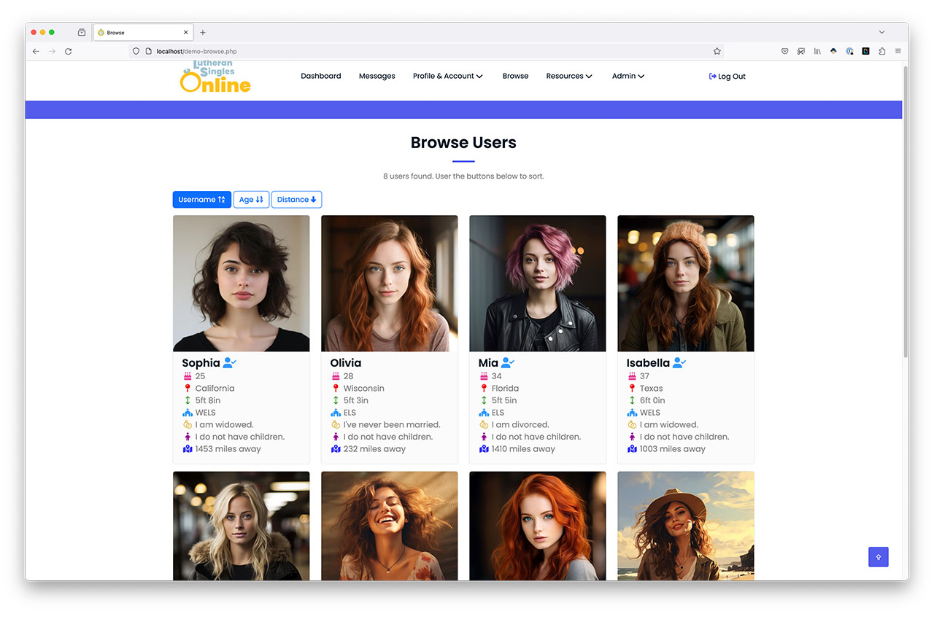Click Isabella's profile photo with beanie

(686, 283)
